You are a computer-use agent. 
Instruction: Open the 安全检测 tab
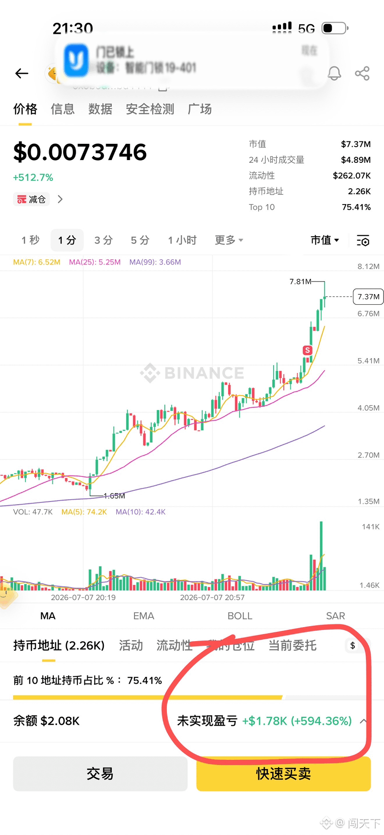(150, 109)
